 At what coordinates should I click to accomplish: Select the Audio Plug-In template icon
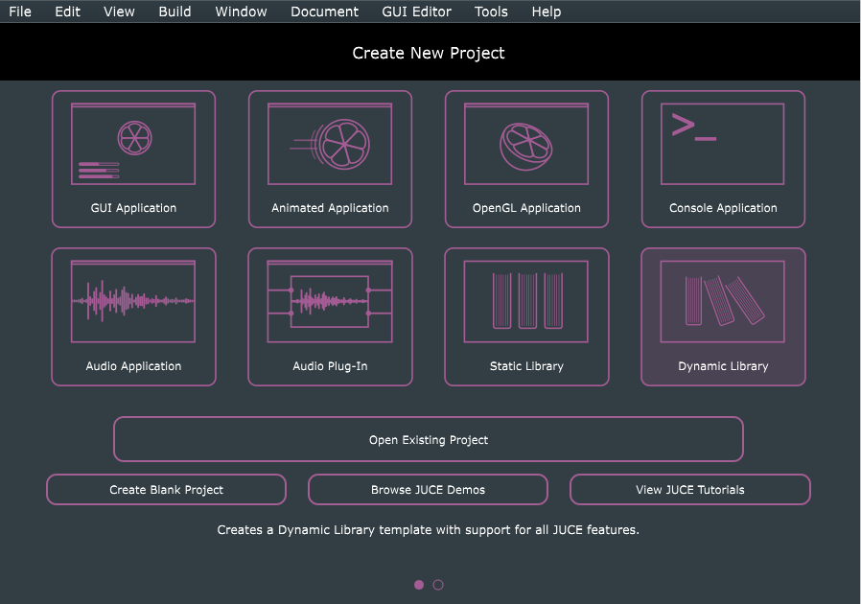pos(330,301)
